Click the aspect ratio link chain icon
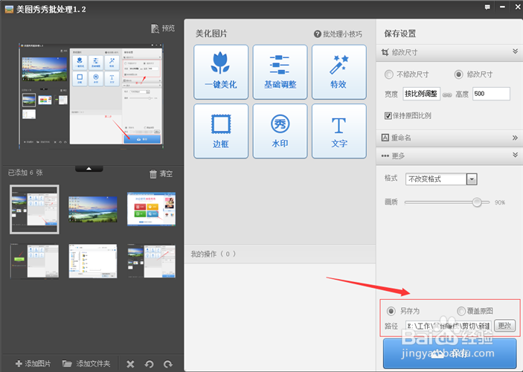 [447, 94]
